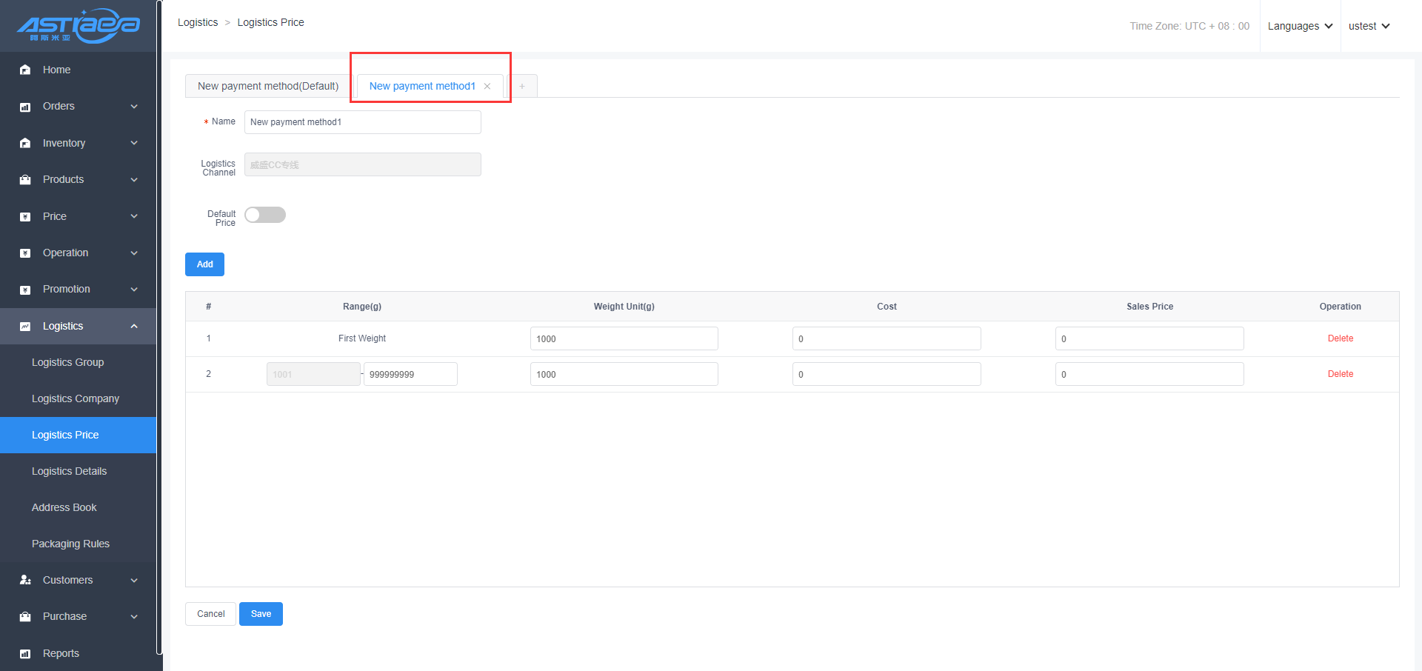The width and height of the screenshot is (1422, 671).
Task: Open Logistics Company in sidebar
Action: click(76, 398)
